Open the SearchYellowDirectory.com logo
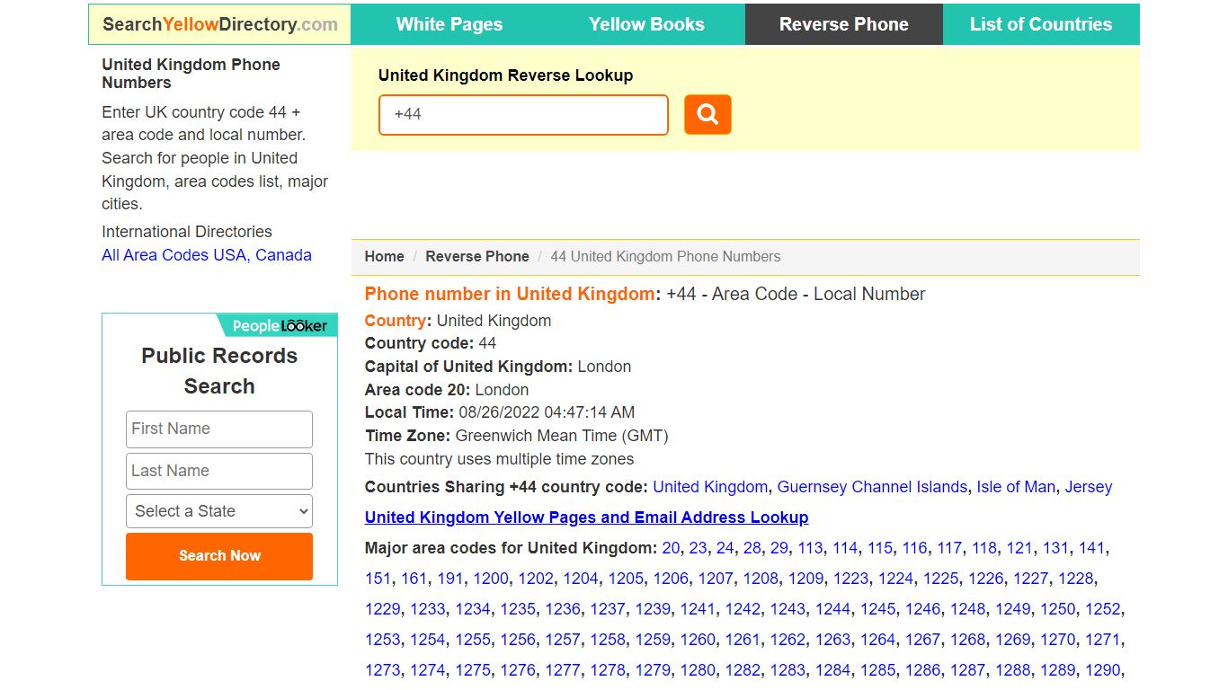This screenshot has height=690, width=1228. point(220,24)
